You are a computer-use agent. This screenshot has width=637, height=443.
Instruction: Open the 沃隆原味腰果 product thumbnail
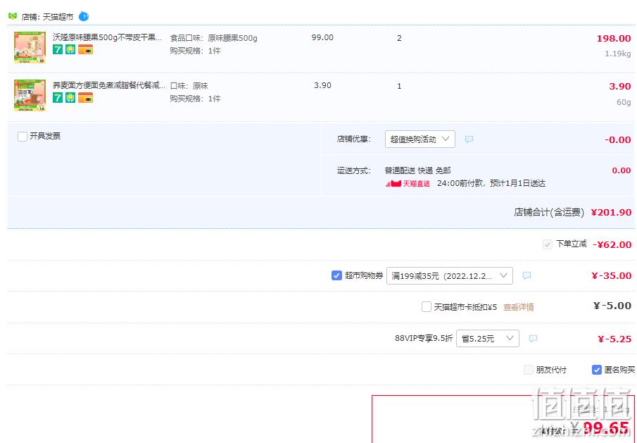(30, 48)
